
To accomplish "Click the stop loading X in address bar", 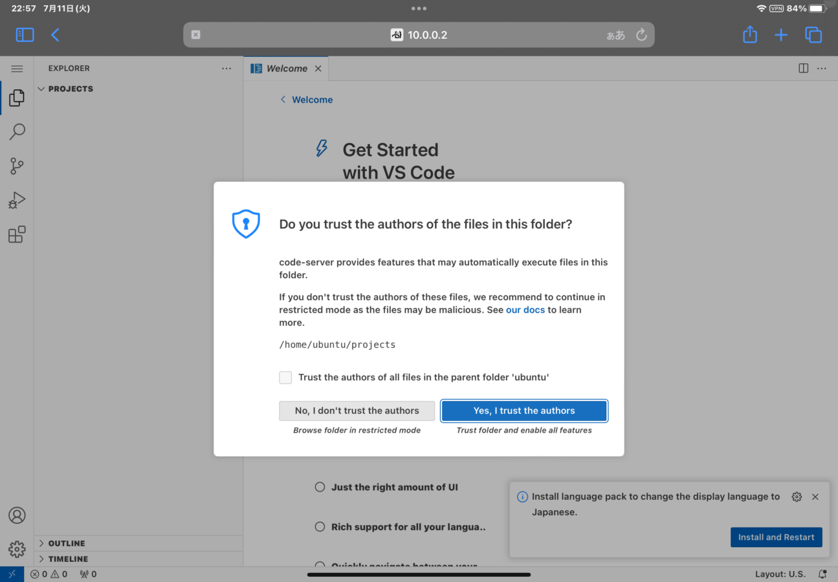I will point(196,35).
